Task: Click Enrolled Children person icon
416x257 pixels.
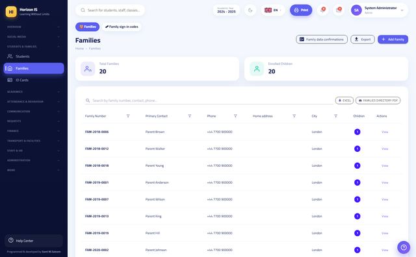Action: pyautogui.click(x=257, y=69)
